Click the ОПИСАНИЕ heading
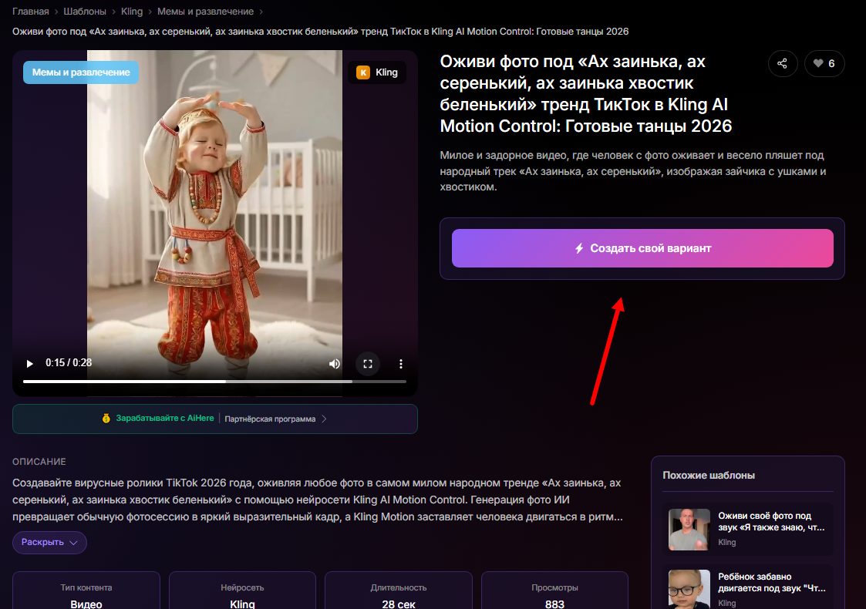 [x=39, y=462]
